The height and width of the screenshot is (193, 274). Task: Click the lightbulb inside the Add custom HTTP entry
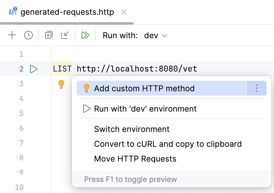click(86, 88)
